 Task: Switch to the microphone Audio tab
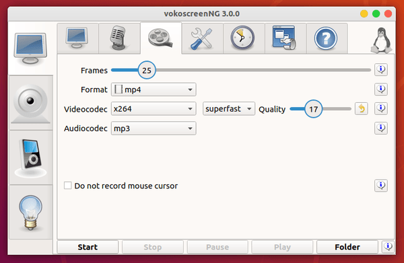click(119, 38)
